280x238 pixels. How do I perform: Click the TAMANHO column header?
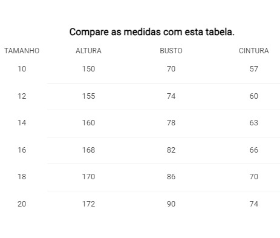coord(22,51)
